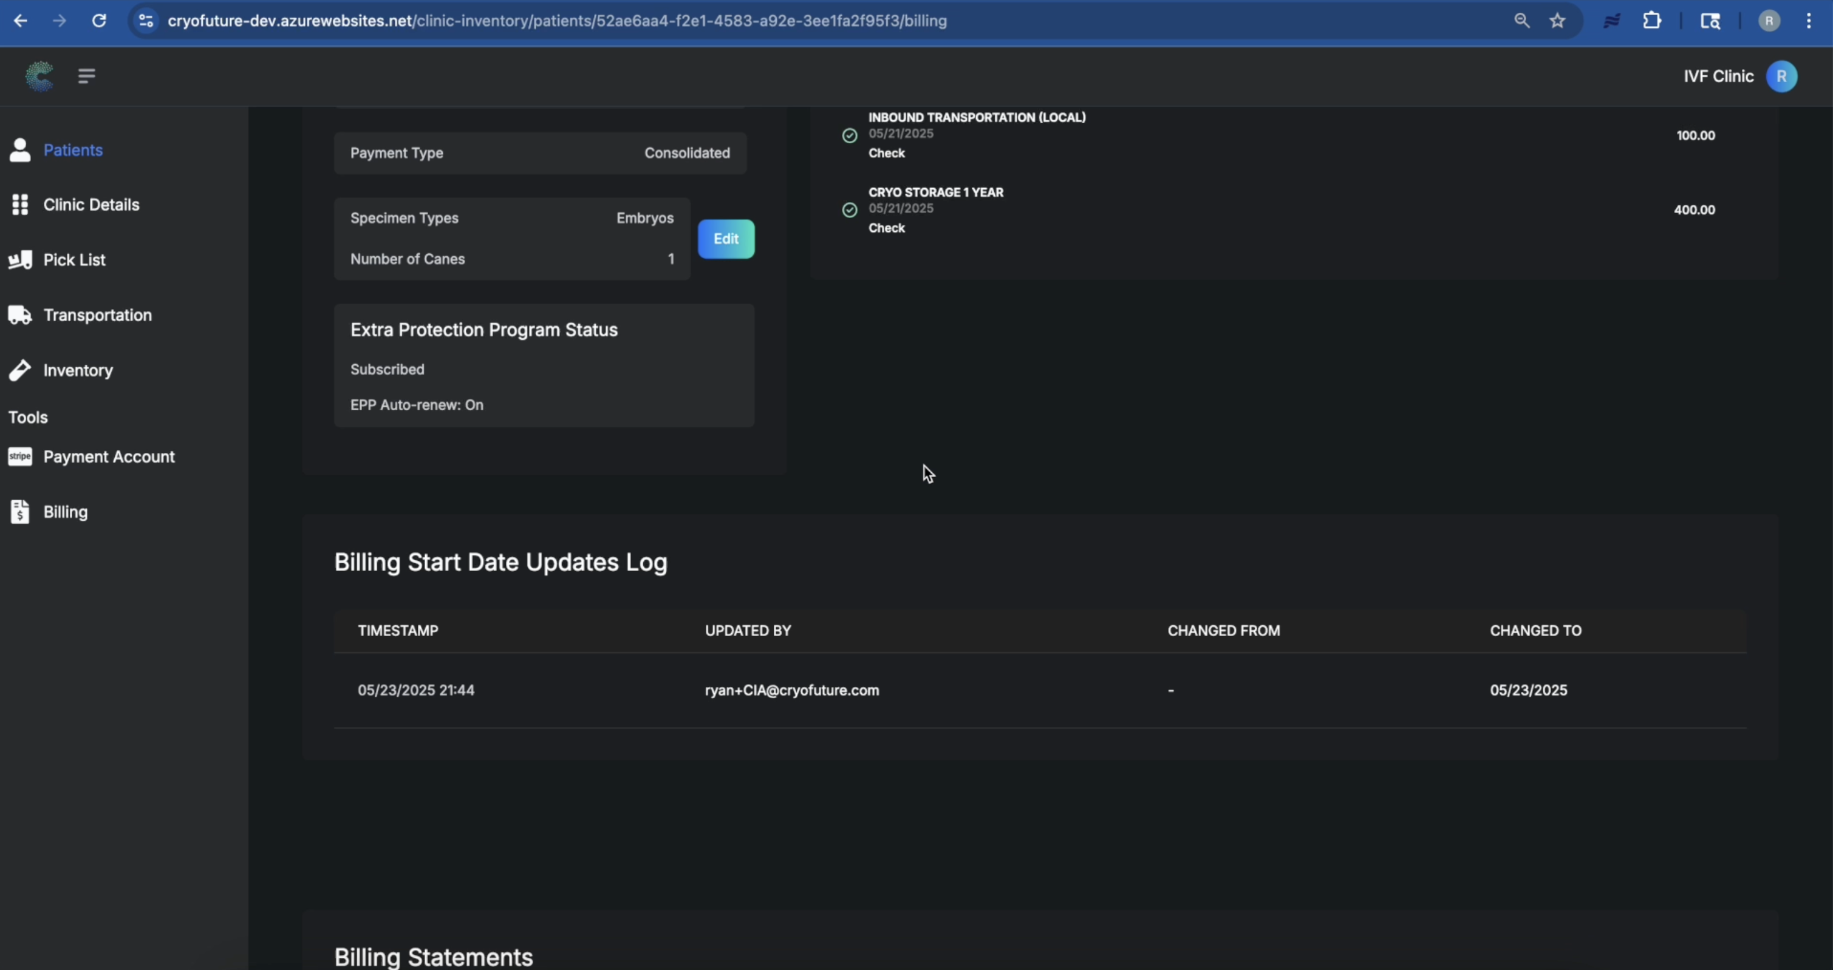Screen dimensions: 1833x970
Task: Open the IVF Clinic user avatar
Action: [1781, 76]
